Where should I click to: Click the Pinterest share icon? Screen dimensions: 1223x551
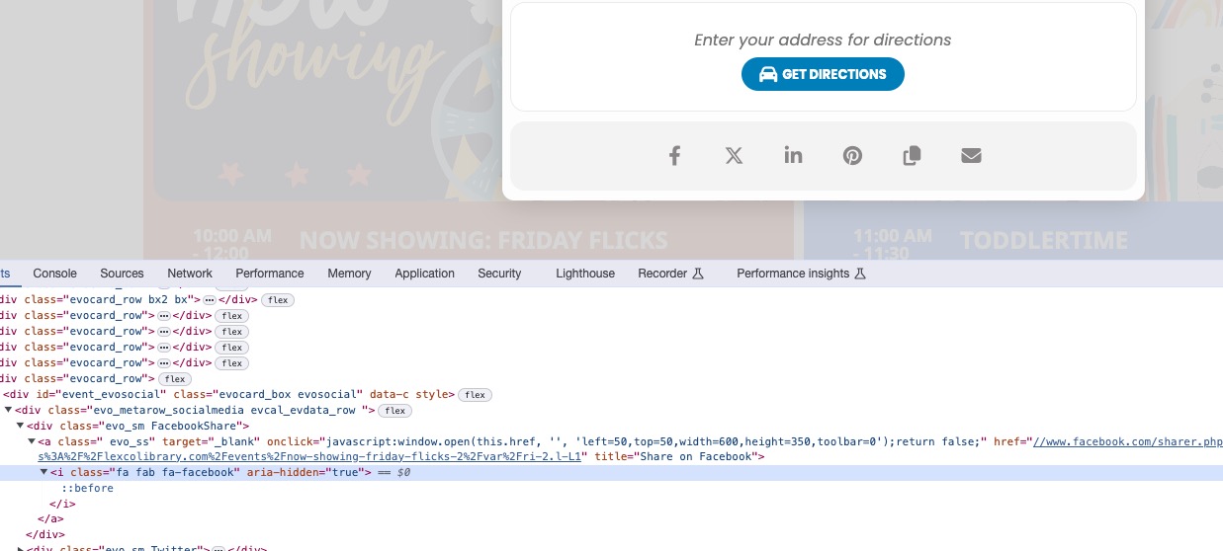pos(852,156)
